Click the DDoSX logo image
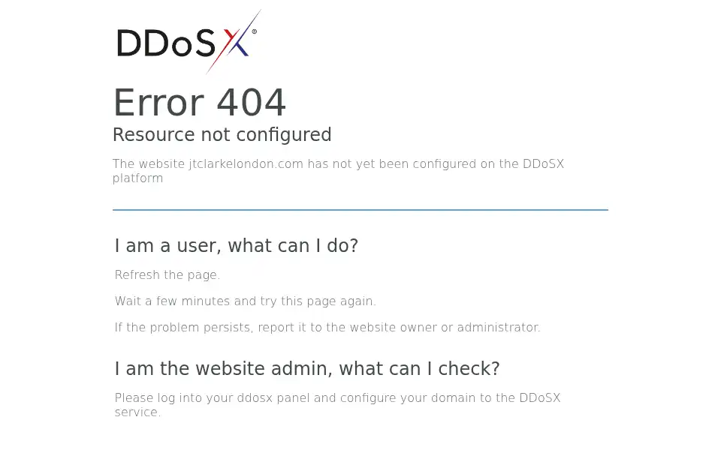The image size is (721, 450). pyautogui.click(x=189, y=41)
